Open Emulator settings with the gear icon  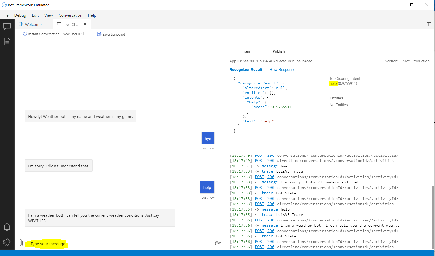[x=7, y=242]
